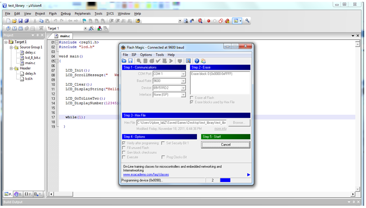This screenshot has height=208, width=366.
Task: Collapse Header group tree node
Action: coord(11,69)
